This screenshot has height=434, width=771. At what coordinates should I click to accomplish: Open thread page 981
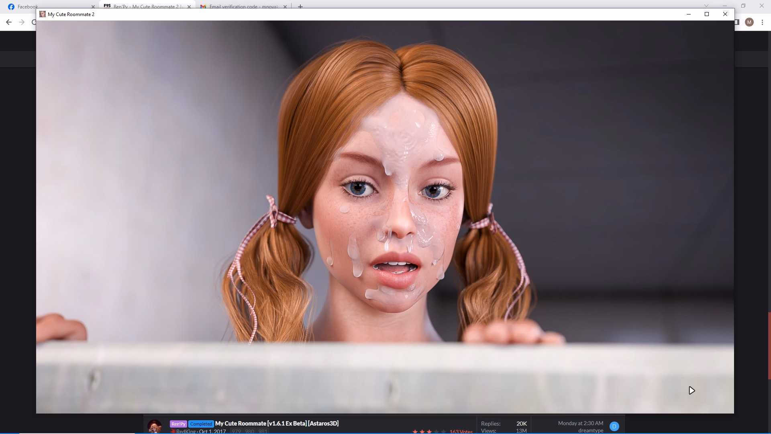click(x=263, y=432)
